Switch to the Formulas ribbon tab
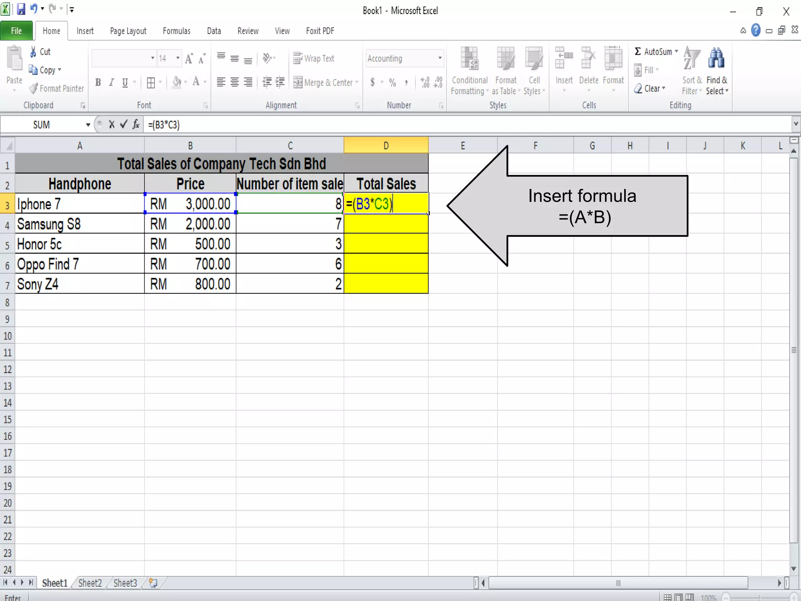 [x=176, y=31]
